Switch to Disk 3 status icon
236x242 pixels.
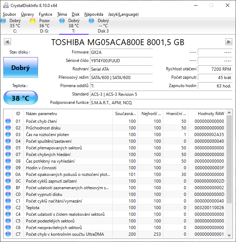pos(91,21)
